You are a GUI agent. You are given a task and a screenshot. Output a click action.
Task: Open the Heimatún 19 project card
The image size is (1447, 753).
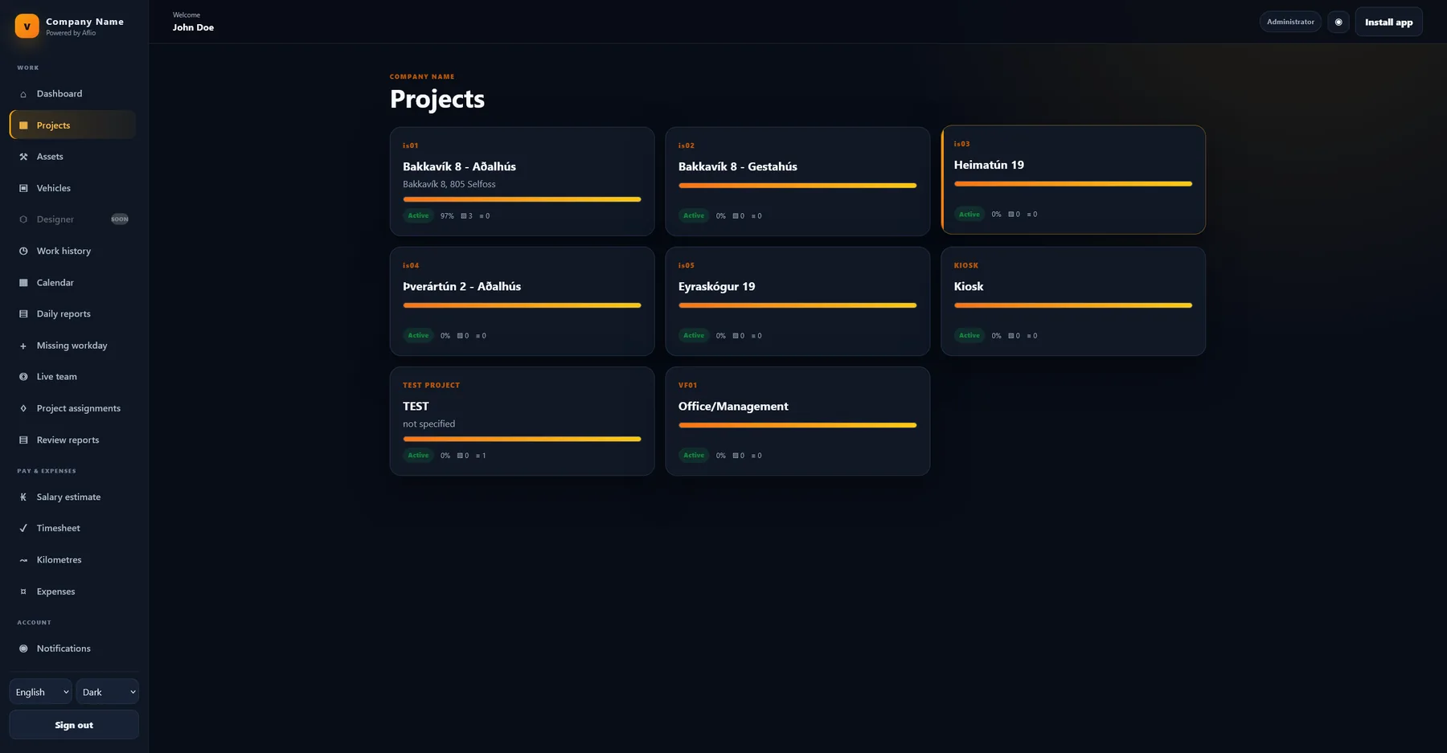pyautogui.click(x=1073, y=179)
